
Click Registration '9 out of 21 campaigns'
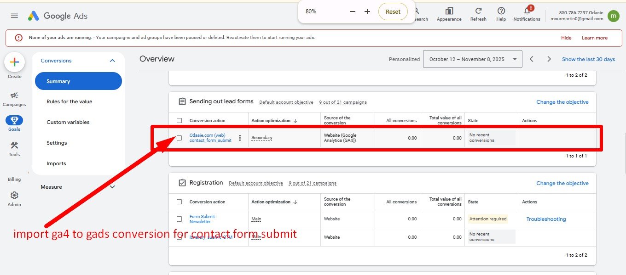313,183
